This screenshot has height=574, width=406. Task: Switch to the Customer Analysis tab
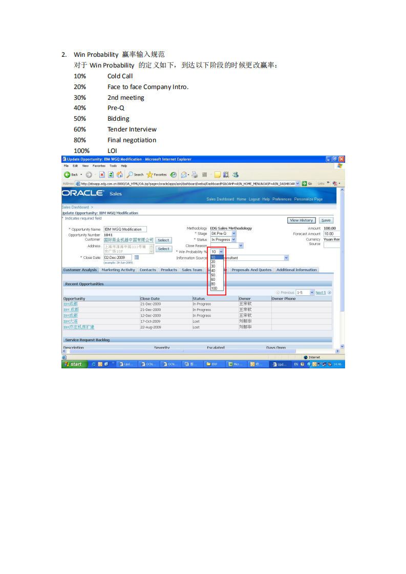tap(80, 270)
